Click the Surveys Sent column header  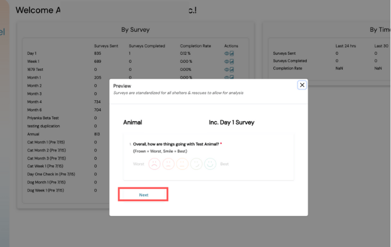pyautogui.click(x=106, y=45)
